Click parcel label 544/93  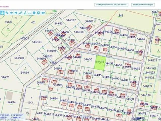[58, 23]
